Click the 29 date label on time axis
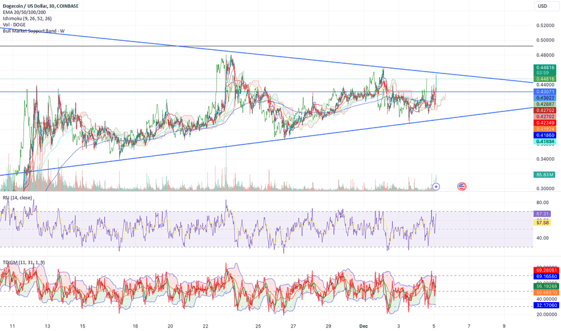This screenshot has width=561, height=331. [329, 326]
